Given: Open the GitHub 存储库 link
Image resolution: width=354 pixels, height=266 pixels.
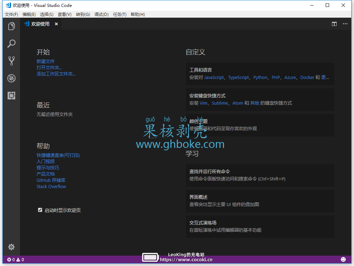Looking at the screenshot, I should [51, 180].
